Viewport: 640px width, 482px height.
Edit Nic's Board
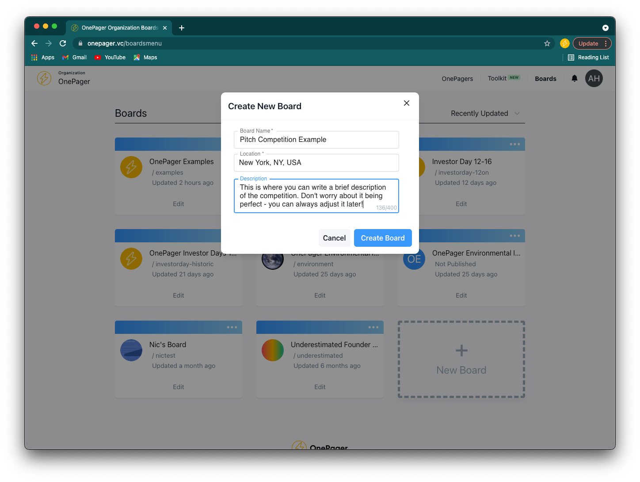(179, 387)
